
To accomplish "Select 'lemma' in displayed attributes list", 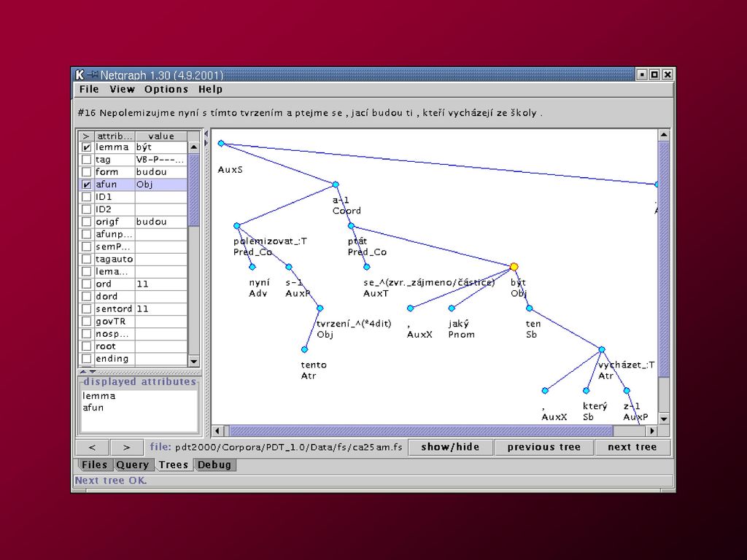I will point(98,396).
